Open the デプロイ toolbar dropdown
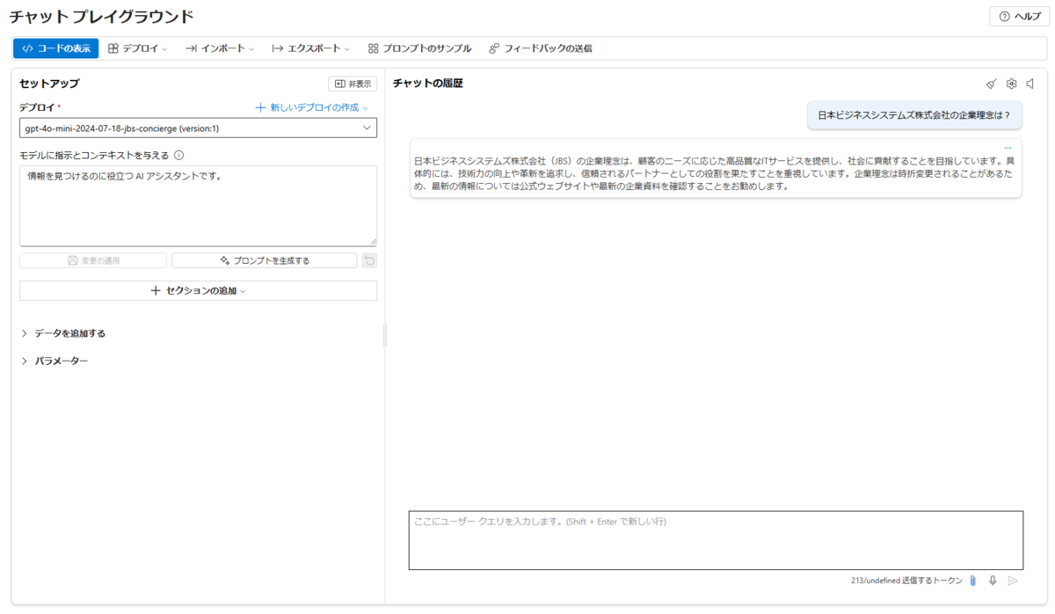This screenshot has height=614, width=1055. pyautogui.click(x=138, y=48)
